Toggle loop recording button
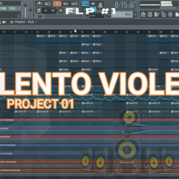Viewport: 179px width, 179px height. (x=75, y=4)
